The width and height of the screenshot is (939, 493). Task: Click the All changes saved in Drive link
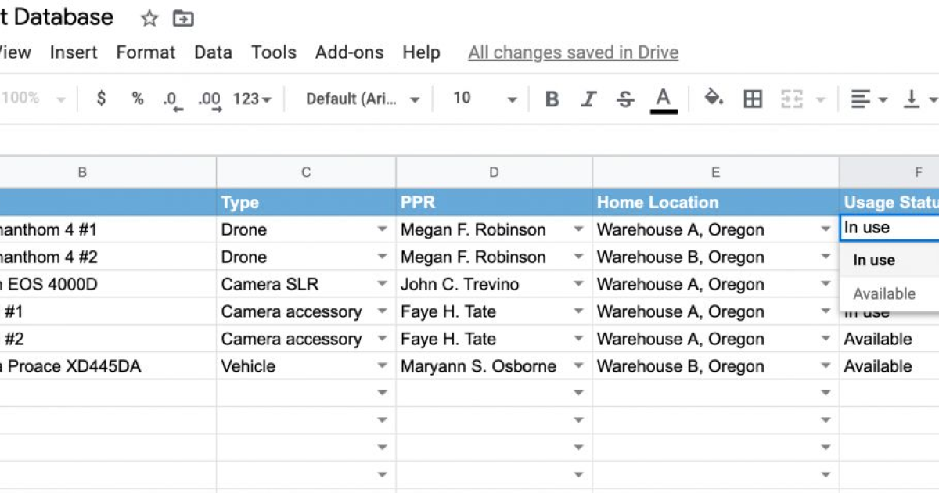(573, 52)
